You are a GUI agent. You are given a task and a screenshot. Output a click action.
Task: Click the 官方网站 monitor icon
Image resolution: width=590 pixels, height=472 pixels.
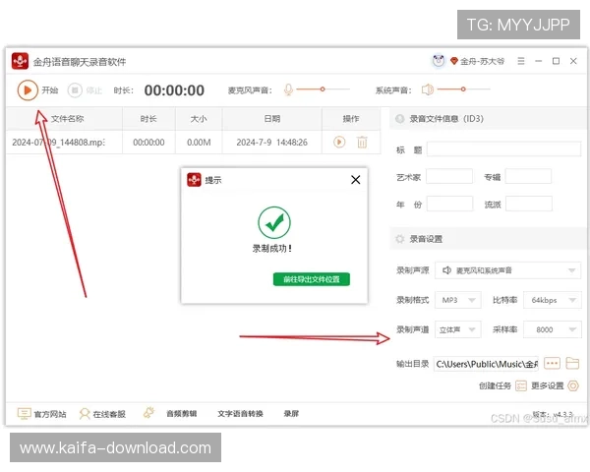[x=24, y=414]
